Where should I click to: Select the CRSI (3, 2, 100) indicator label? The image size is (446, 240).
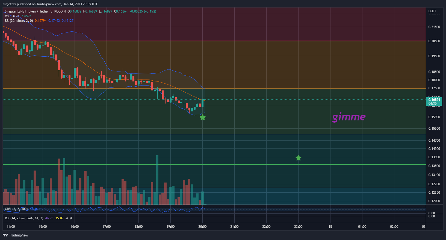pyautogui.click(x=16, y=209)
